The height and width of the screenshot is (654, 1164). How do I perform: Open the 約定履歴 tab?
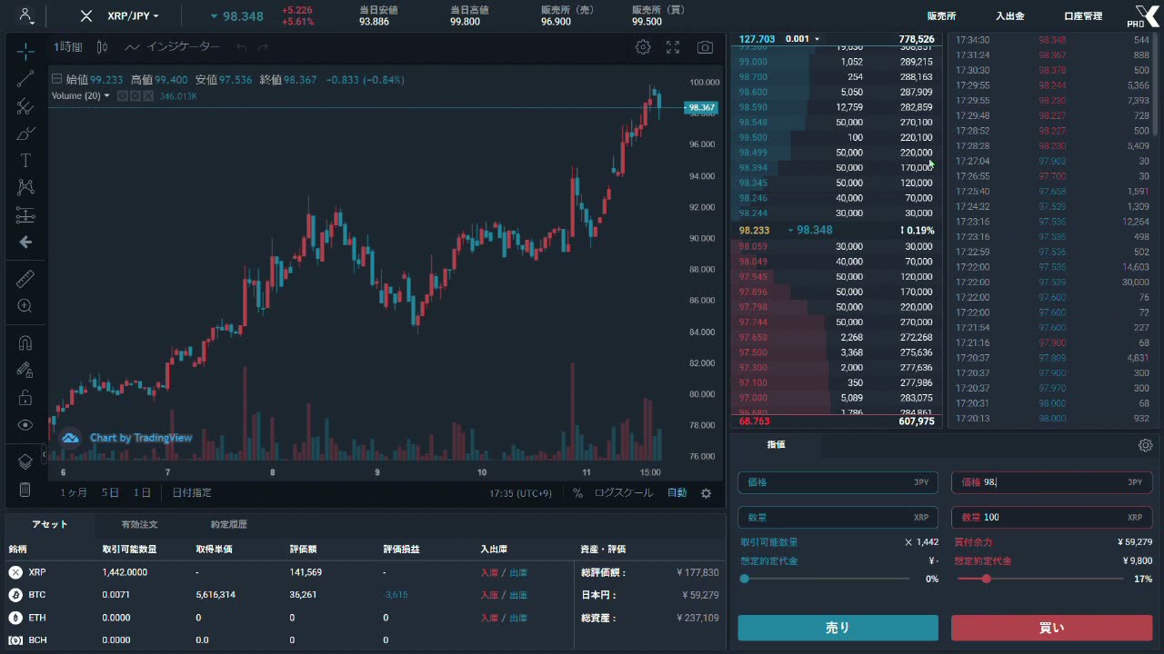coord(228,525)
